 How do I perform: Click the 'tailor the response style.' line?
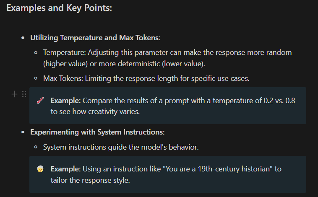pos(90,180)
